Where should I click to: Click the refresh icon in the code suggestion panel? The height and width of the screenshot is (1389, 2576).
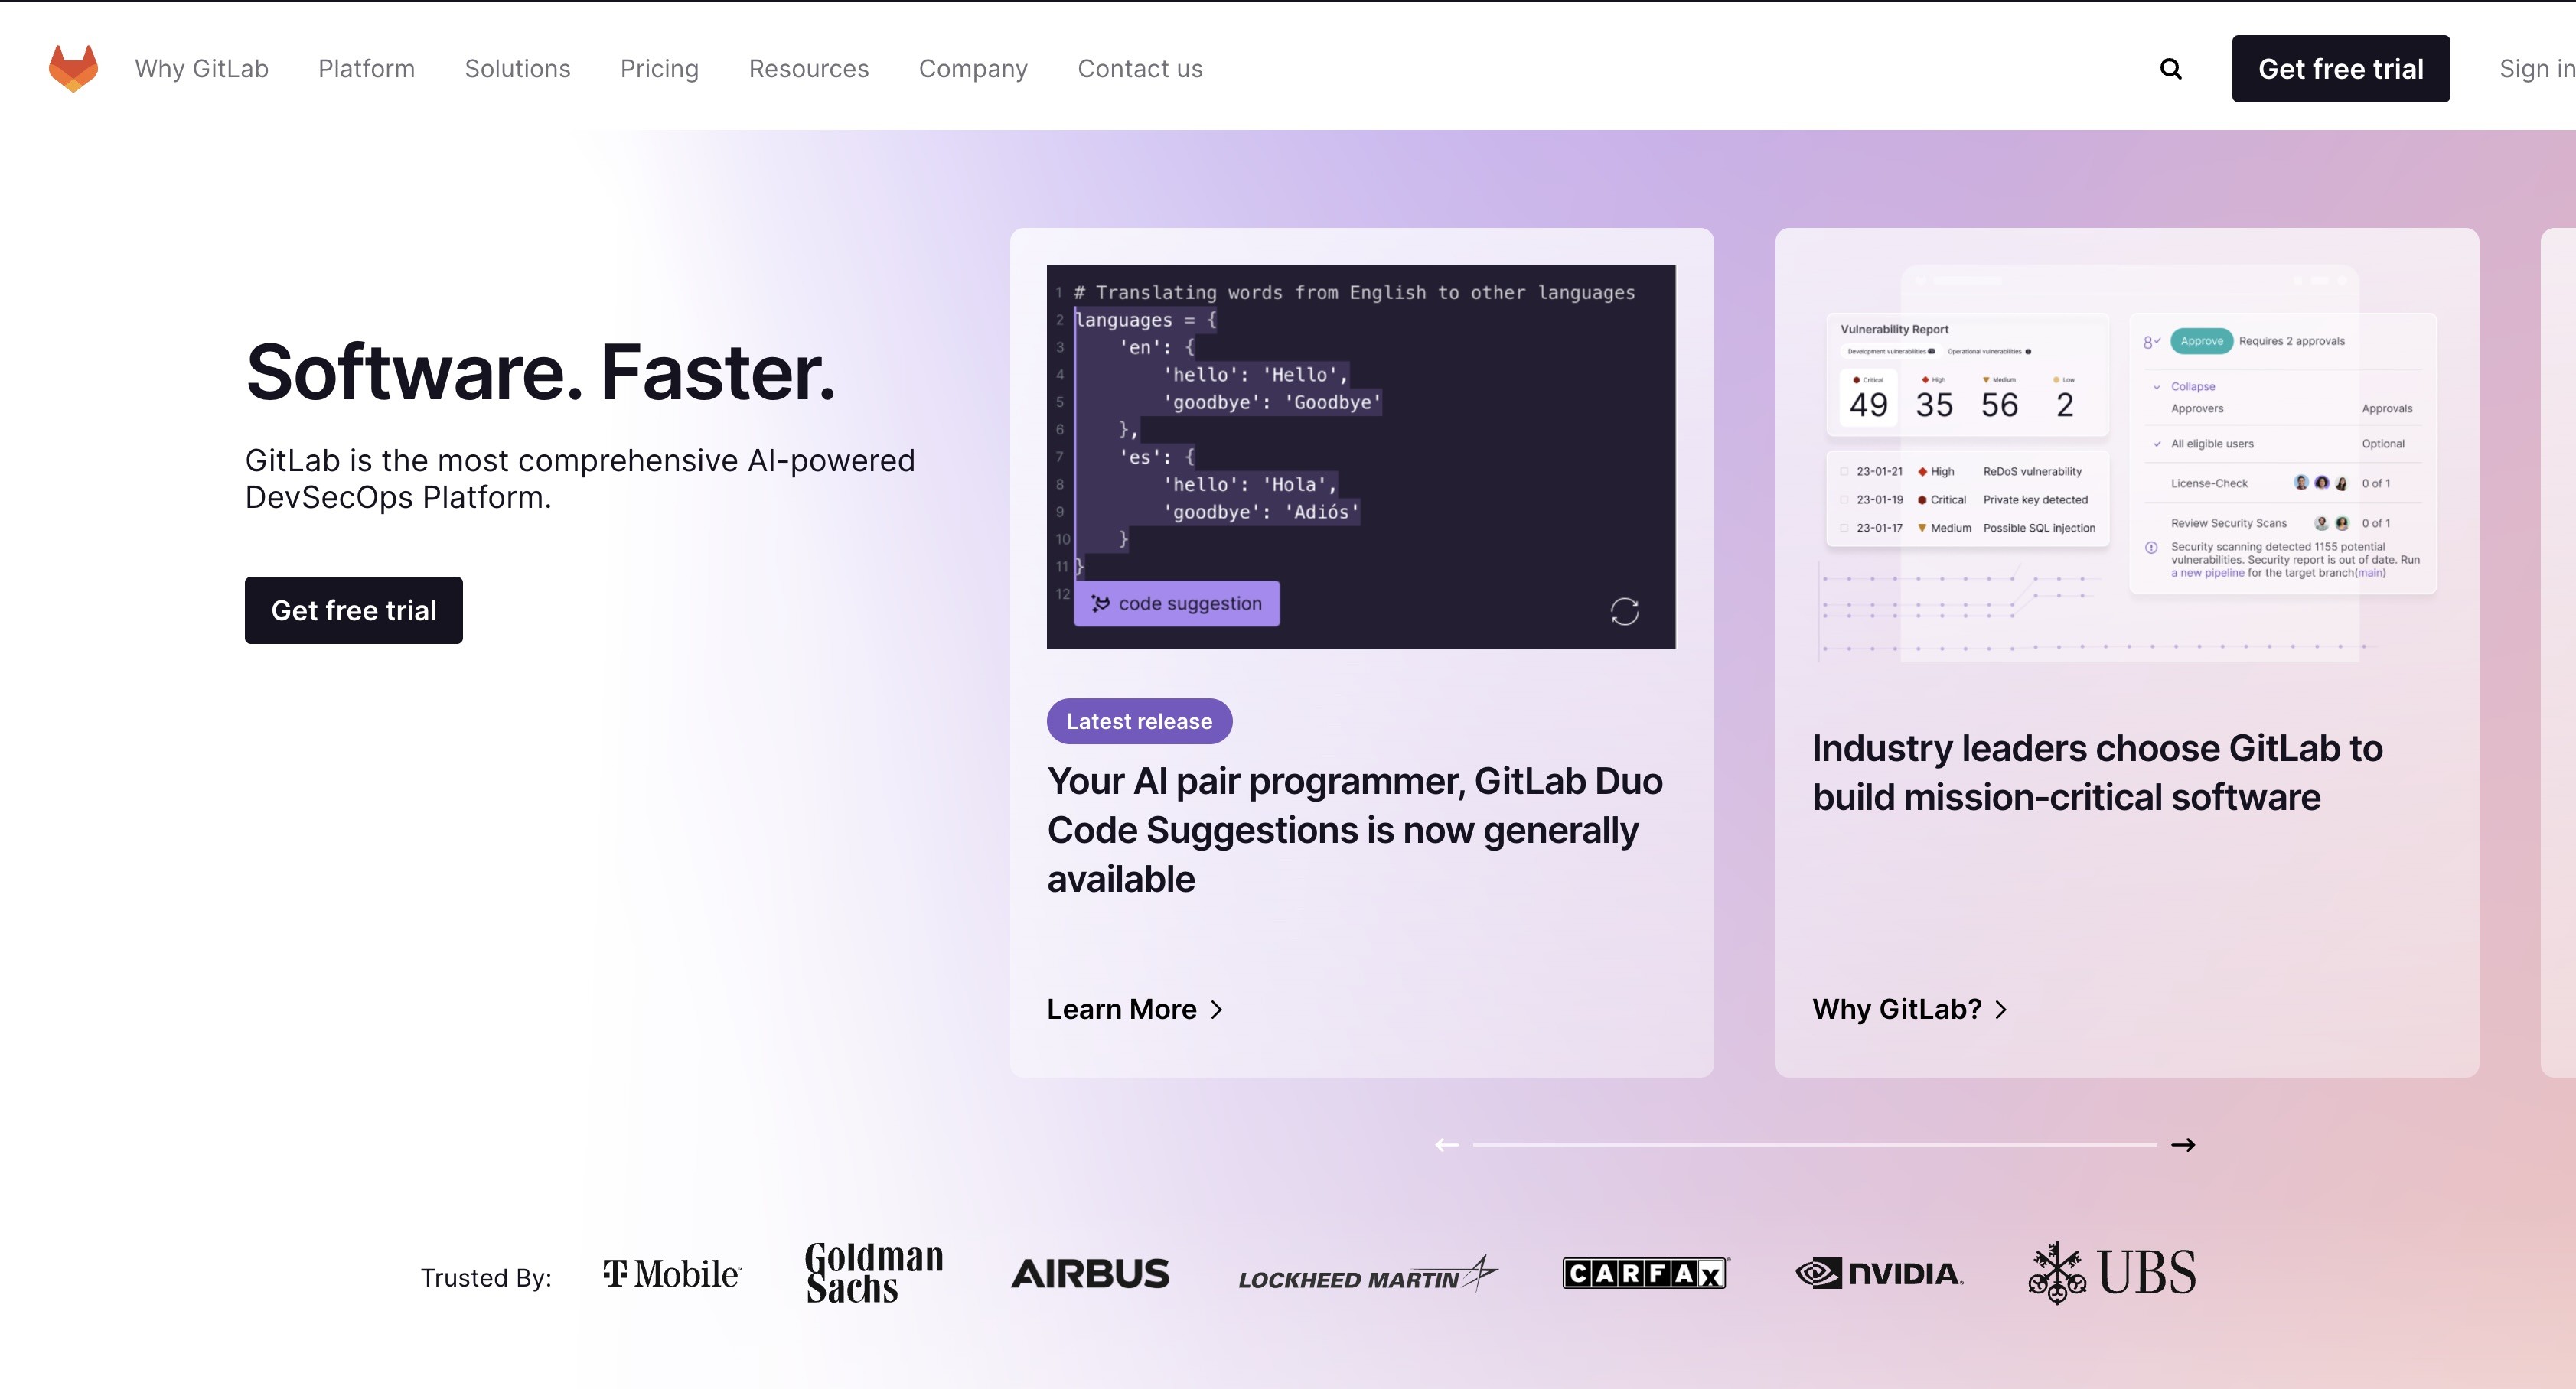pos(1624,612)
